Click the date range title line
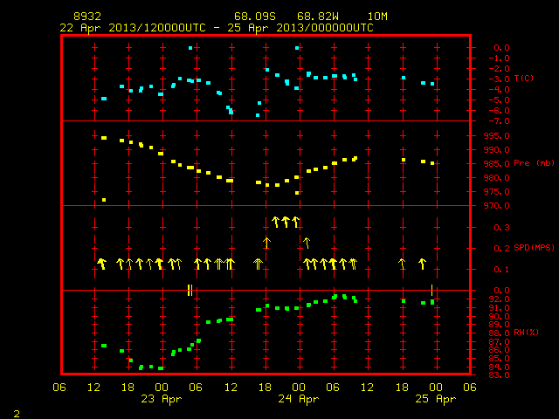 coord(217,28)
